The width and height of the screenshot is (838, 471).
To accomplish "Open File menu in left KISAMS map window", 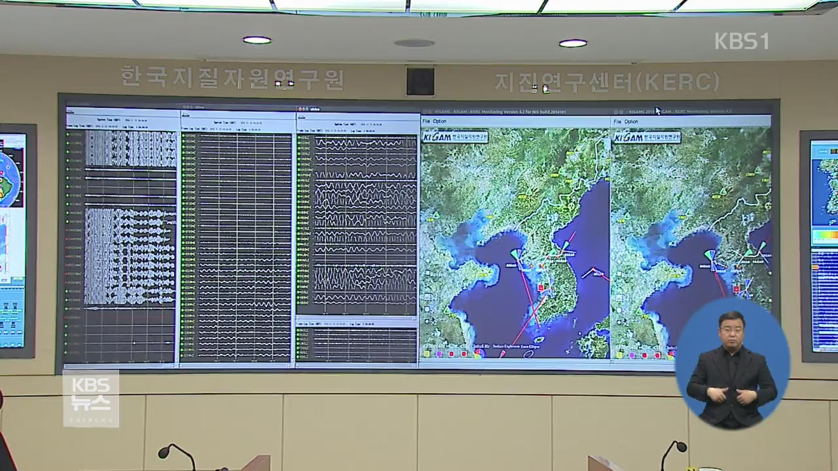I will point(426,121).
